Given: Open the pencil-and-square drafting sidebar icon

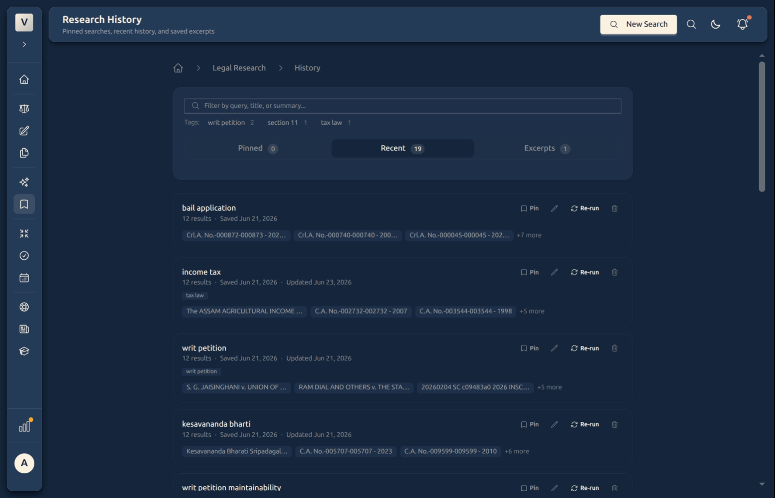Looking at the screenshot, I should [x=24, y=131].
